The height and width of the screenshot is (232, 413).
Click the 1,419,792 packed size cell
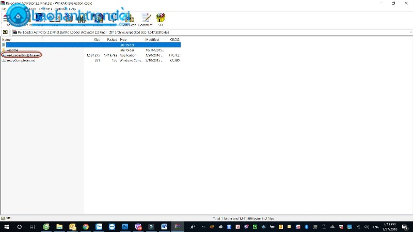[110, 55]
